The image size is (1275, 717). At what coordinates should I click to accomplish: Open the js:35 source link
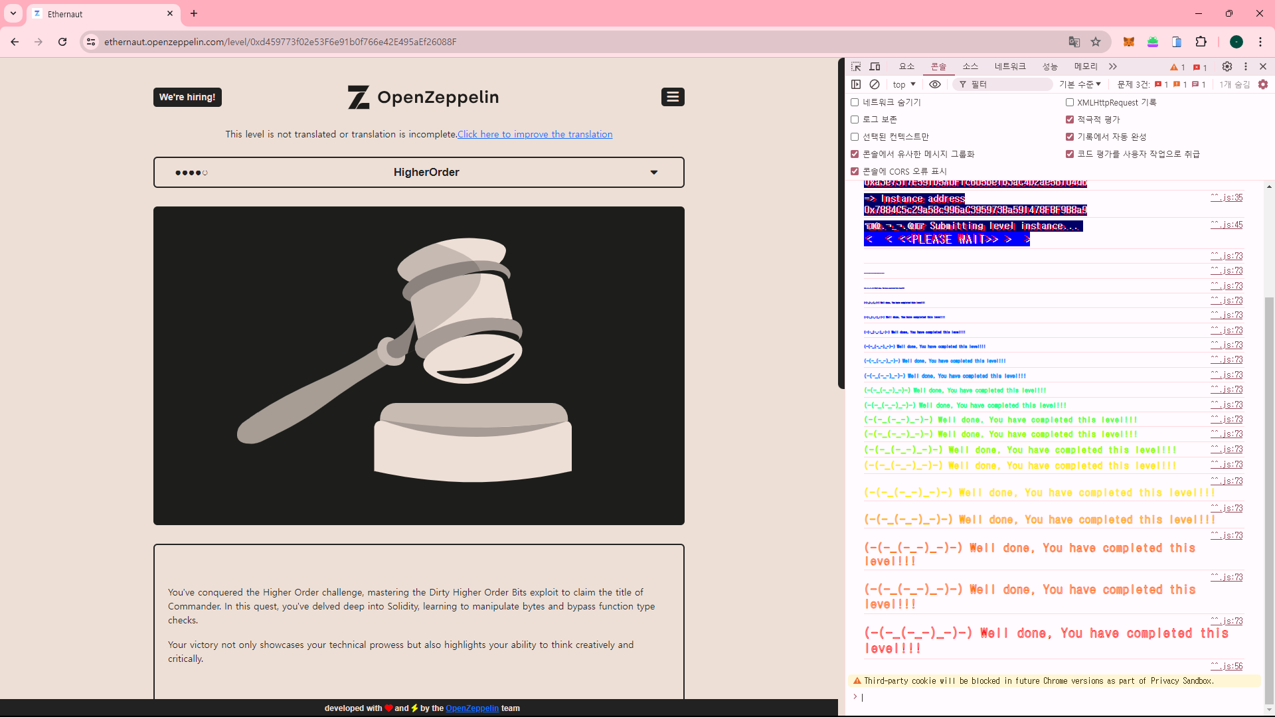click(1227, 197)
